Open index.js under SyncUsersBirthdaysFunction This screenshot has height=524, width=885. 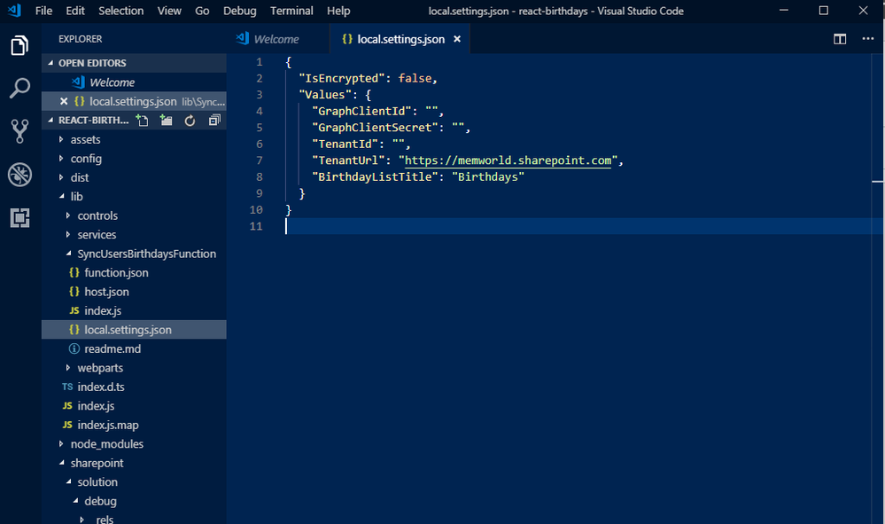[135, 310]
